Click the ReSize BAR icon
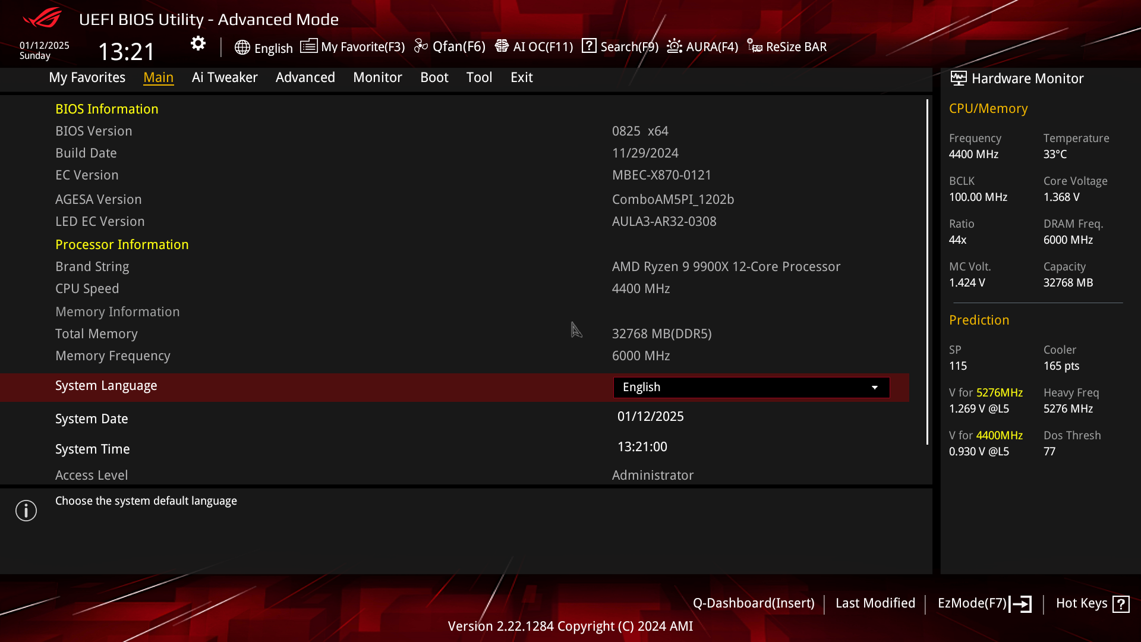This screenshot has width=1141, height=642. 755,46
